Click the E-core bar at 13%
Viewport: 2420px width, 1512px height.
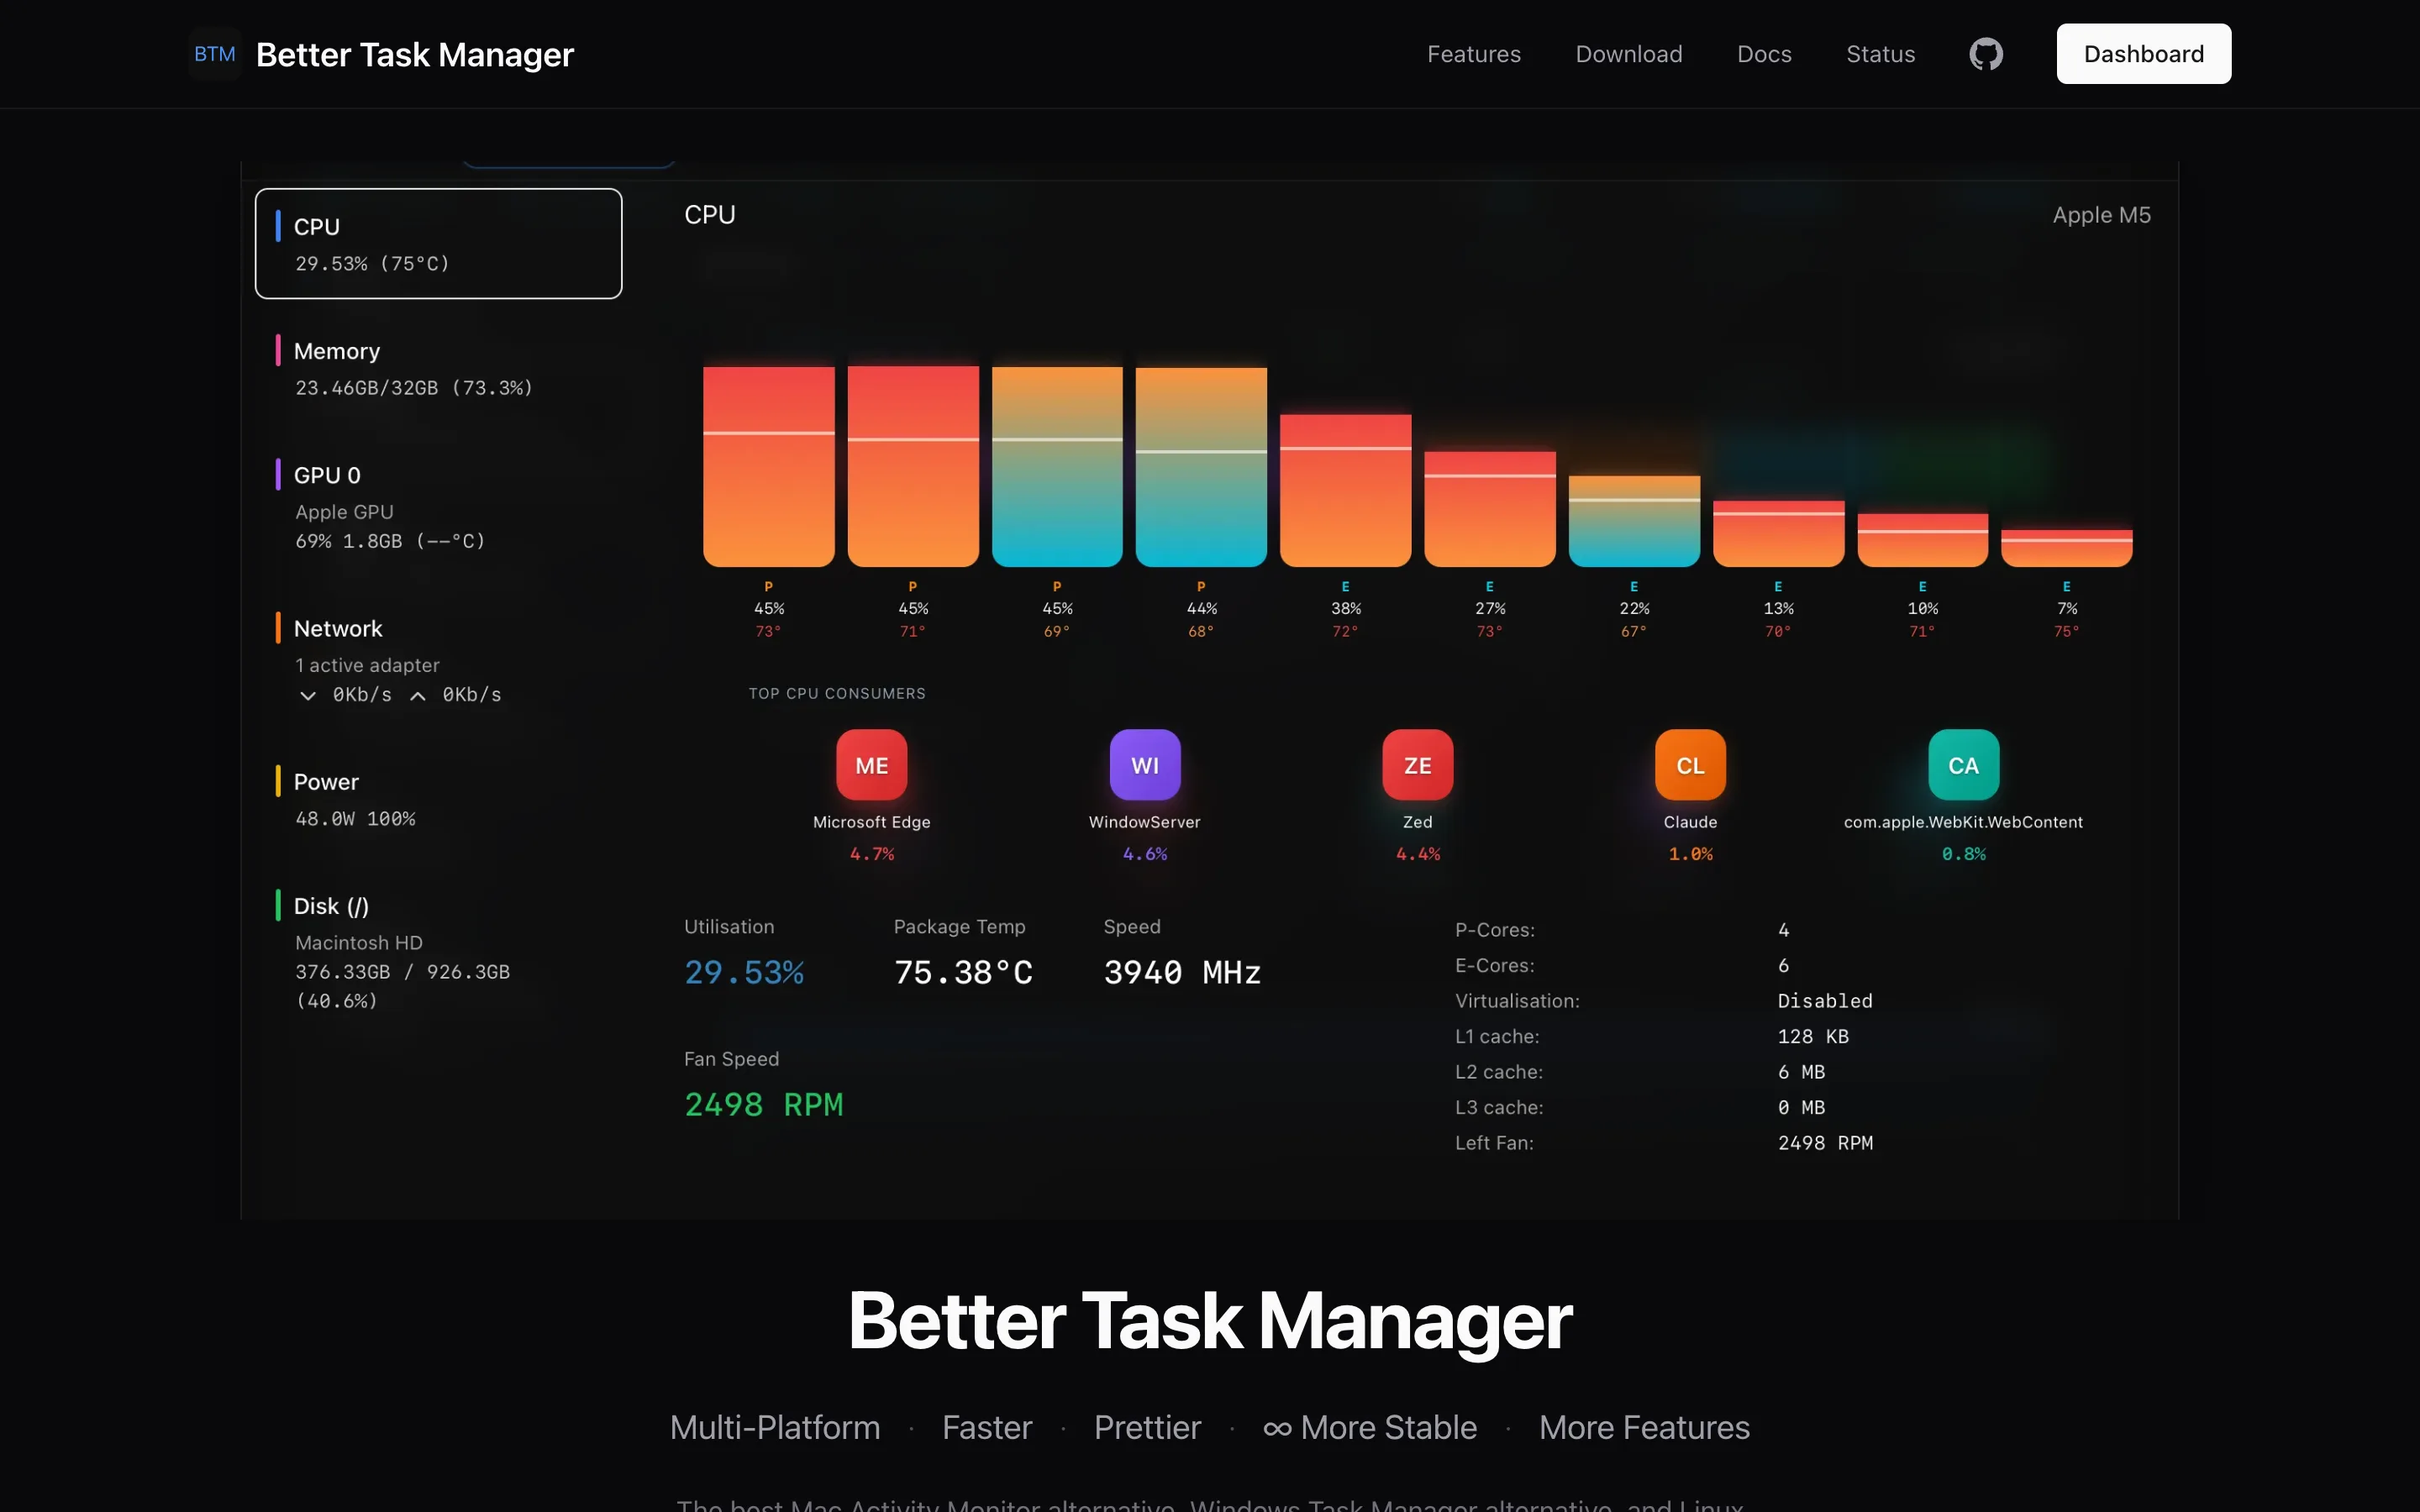pyautogui.click(x=1778, y=534)
